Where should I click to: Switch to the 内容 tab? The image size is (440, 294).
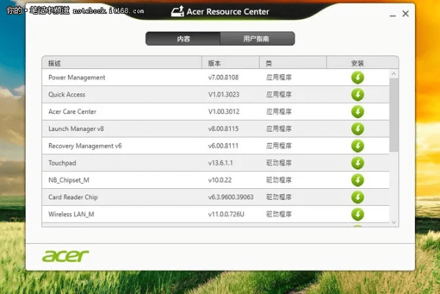click(x=183, y=38)
